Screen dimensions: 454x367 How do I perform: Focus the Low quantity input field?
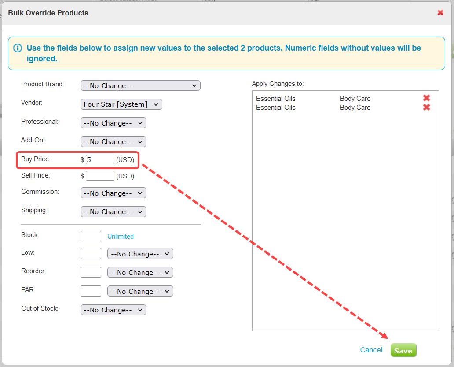91,254
